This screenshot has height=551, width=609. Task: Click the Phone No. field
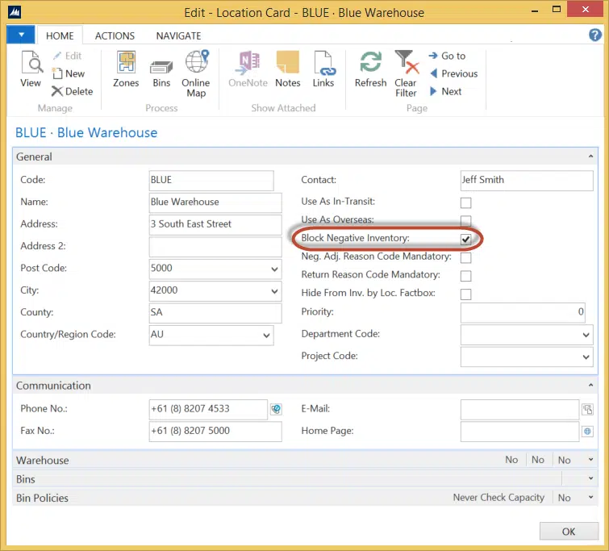coord(208,409)
